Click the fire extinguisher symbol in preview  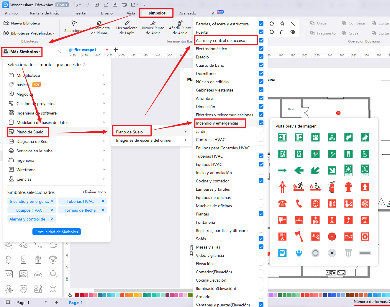pyautogui.click(x=332, y=187)
